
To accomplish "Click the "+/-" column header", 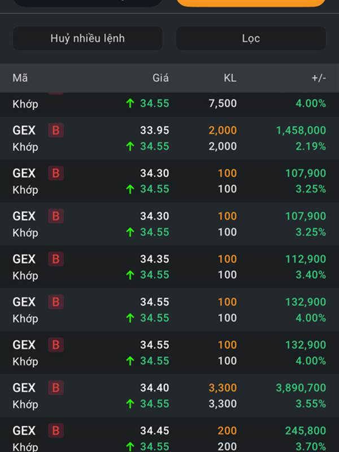I will click(x=319, y=78).
